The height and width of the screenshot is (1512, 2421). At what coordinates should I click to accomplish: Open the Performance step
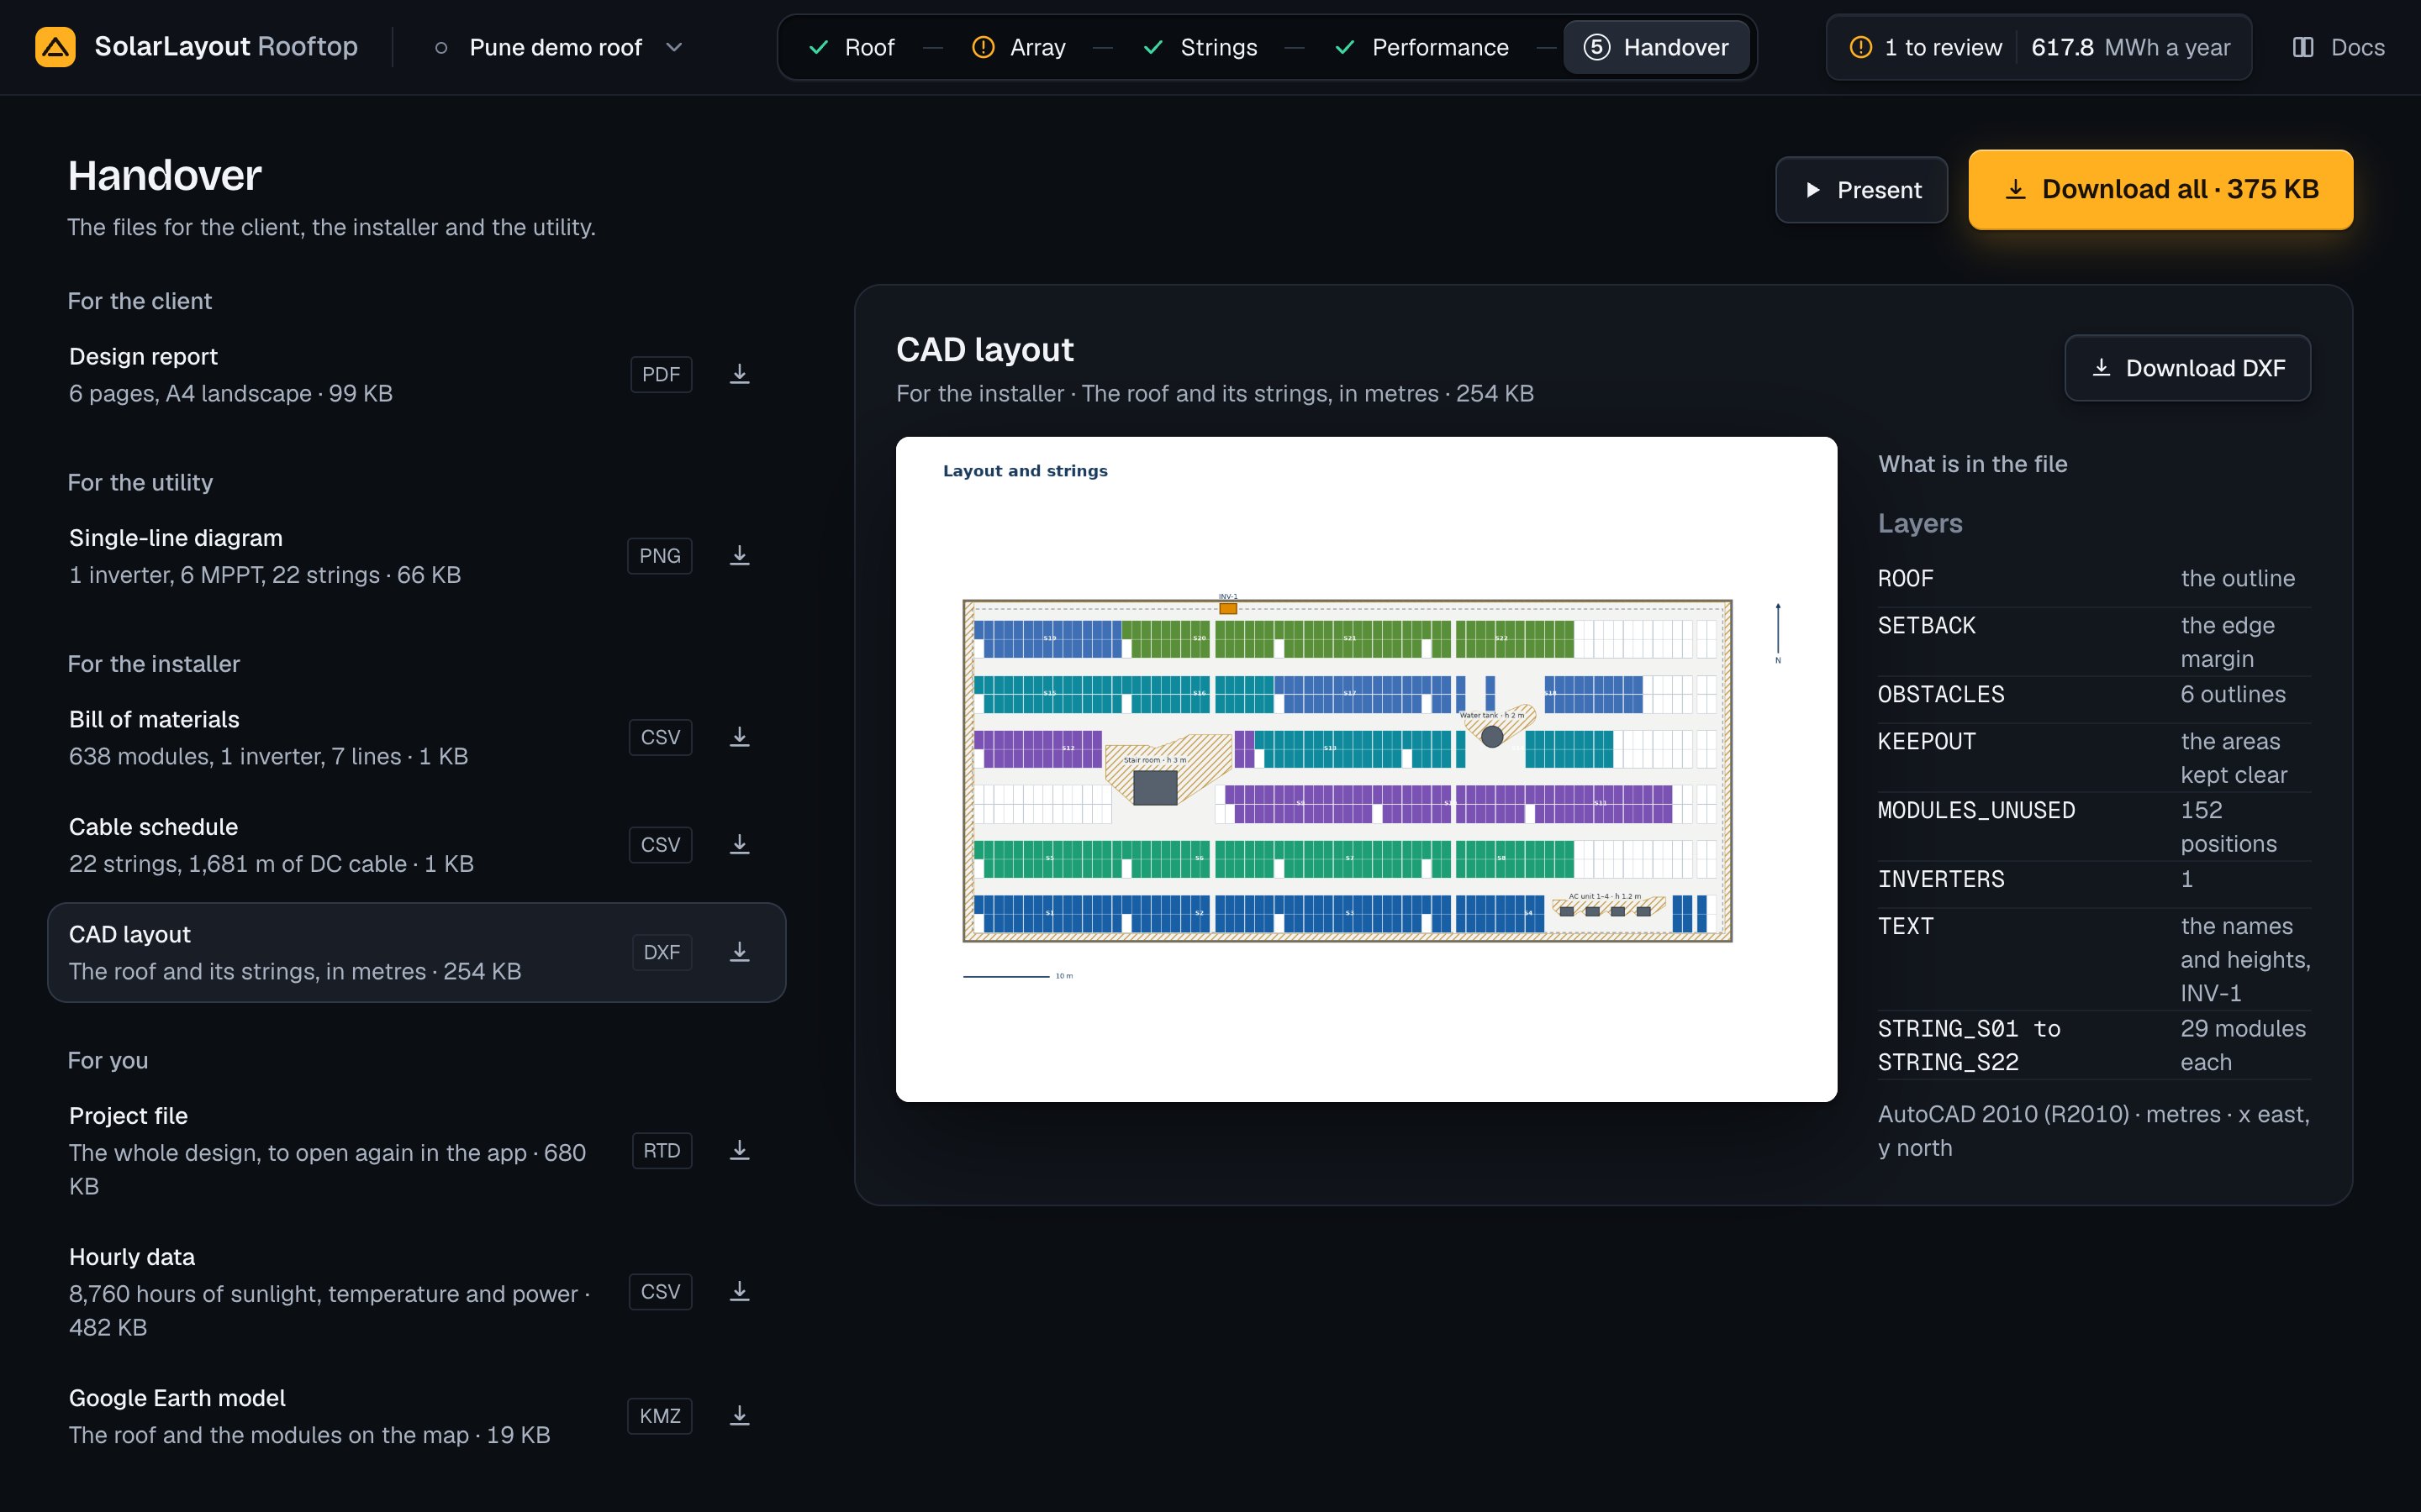pyautogui.click(x=1421, y=47)
